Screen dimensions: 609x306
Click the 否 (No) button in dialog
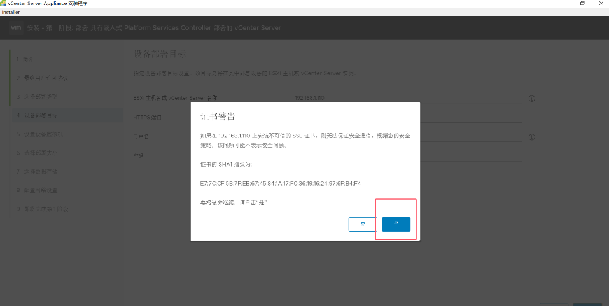363,224
